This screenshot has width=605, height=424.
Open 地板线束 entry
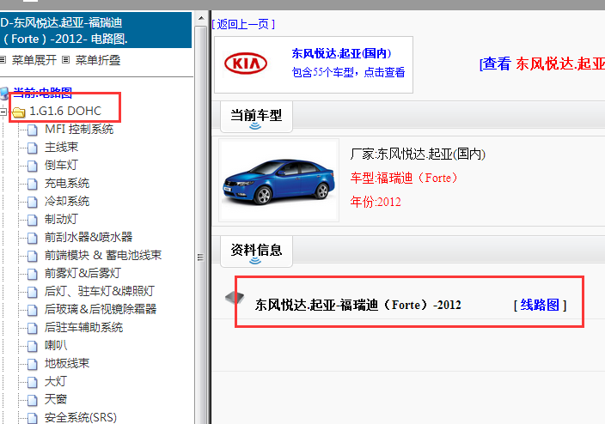click(67, 363)
